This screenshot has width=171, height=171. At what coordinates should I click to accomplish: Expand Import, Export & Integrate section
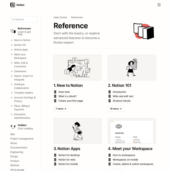(12, 76)
